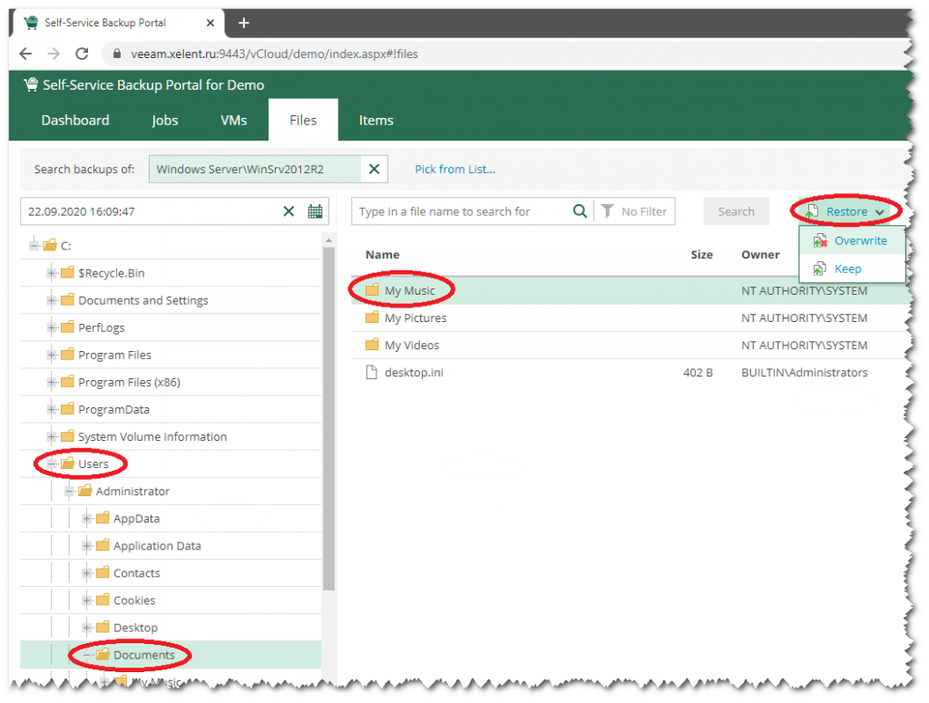The image size is (929, 703).
Task: Expand System Volume Information folder
Action: [x=52, y=436]
